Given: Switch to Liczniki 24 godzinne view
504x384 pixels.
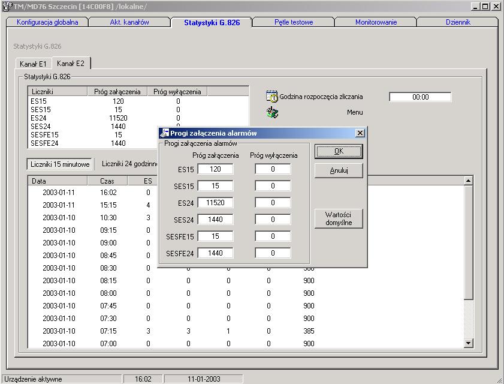Looking at the screenshot, I should point(129,164).
